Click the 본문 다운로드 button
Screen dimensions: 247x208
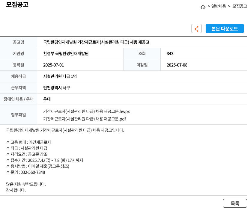click(225, 28)
